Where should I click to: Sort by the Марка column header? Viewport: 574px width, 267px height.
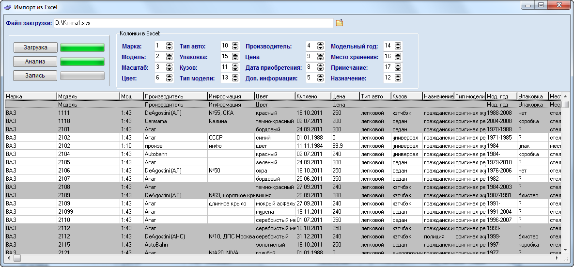tap(31, 96)
